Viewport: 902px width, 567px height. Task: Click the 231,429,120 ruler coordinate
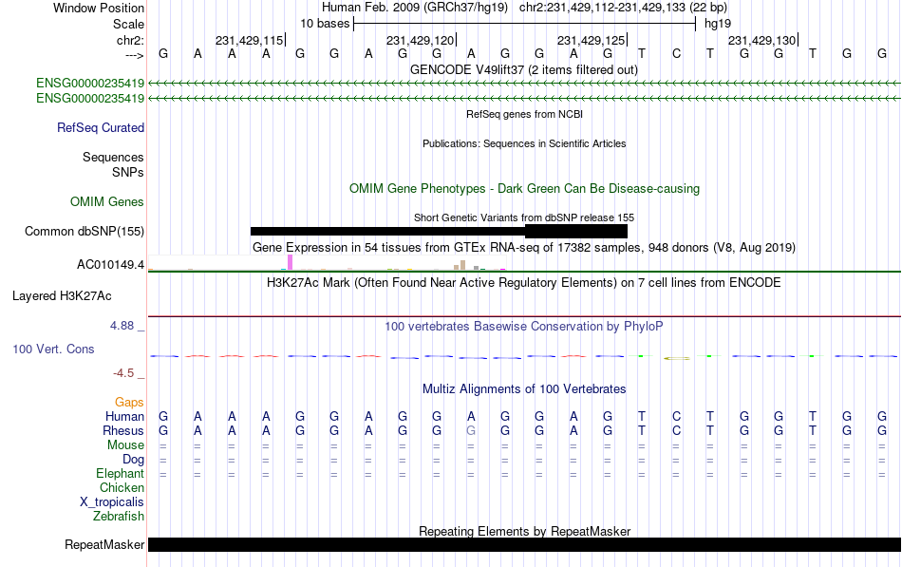(420, 40)
